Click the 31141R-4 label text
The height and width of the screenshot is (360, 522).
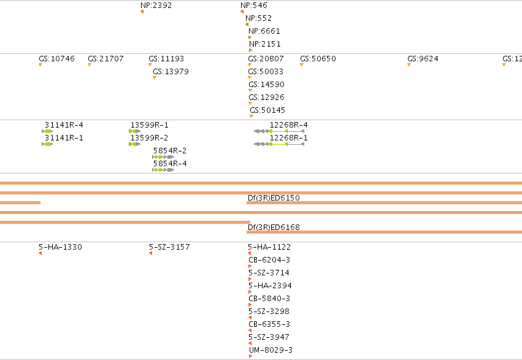click(x=64, y=125)
